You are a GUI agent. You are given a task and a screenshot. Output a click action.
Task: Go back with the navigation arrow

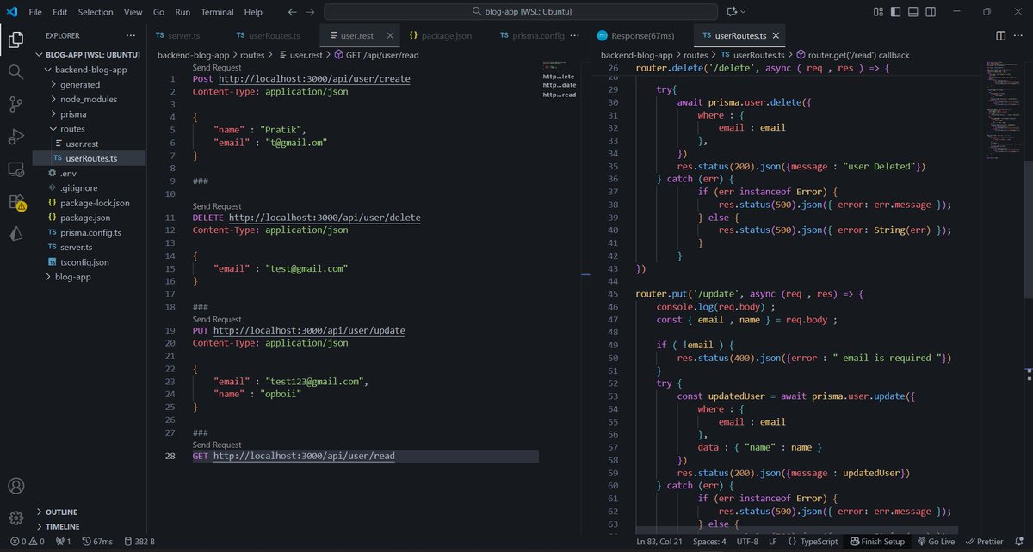pyautogui.click(x=292, y=12)
